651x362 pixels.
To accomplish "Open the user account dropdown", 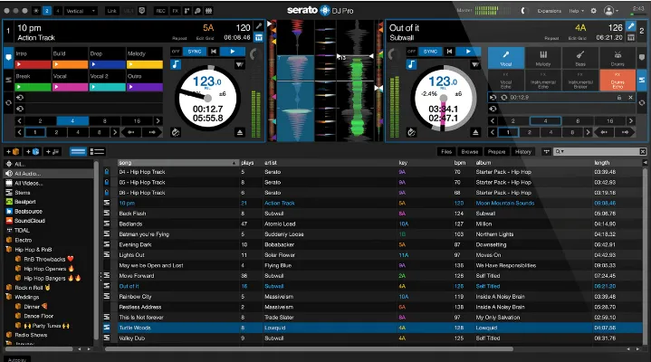I will coord(611,11).
